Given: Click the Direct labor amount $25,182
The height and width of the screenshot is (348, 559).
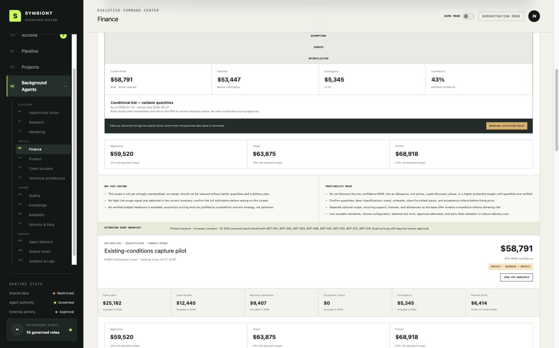Looking at the screenshot, I should [x=112, y=303].
